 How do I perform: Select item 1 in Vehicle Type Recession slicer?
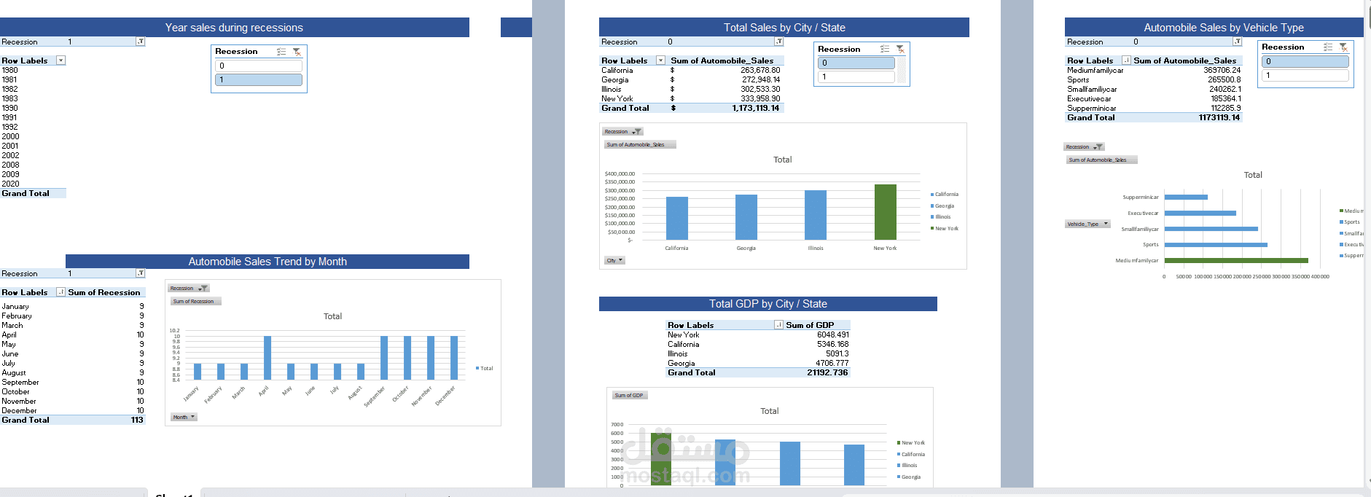1305,75
